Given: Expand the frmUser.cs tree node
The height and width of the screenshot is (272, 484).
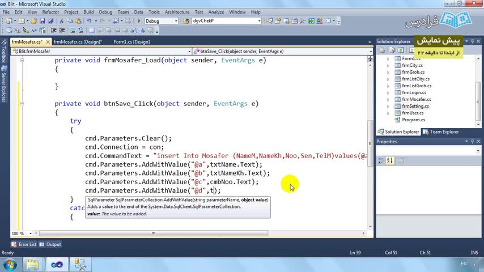Looking at the screenshot, I should pyautogui.click(x=388, y=113).
